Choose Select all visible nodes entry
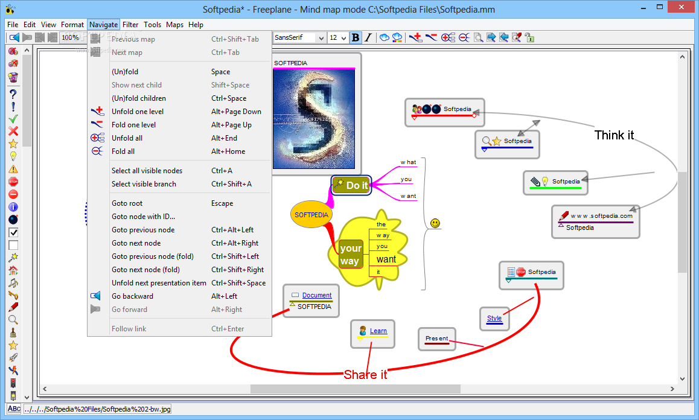 [x=180, y=171]
